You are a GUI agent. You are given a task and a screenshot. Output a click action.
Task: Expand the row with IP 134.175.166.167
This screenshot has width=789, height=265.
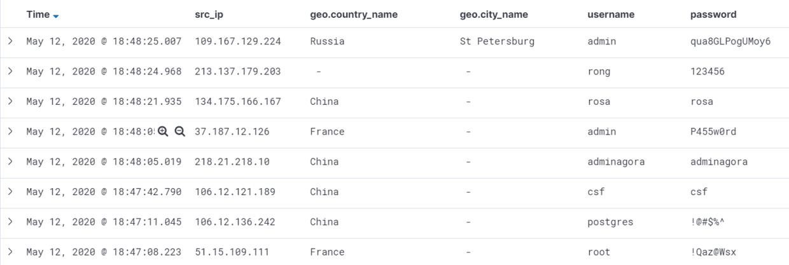click(x=10, y=101)
